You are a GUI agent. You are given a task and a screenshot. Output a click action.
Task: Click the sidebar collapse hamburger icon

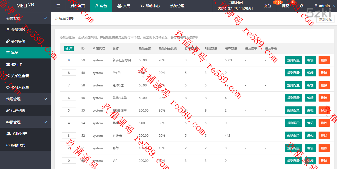point(58,6)
